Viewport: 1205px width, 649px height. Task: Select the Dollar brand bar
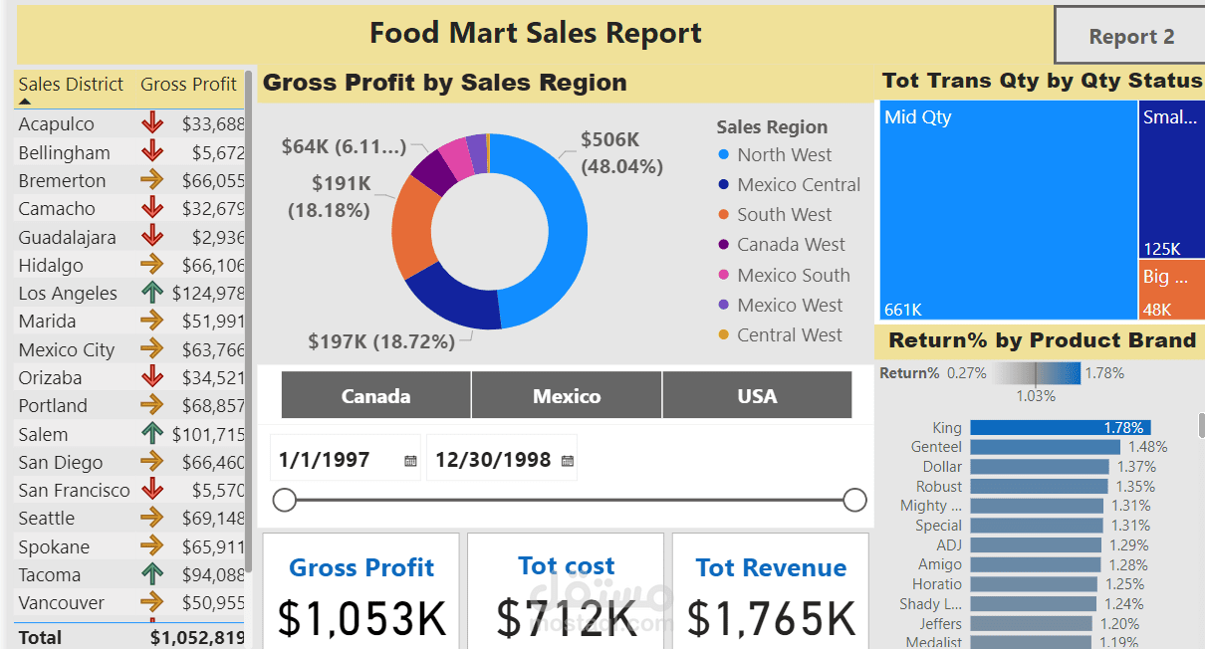(x=1040, y=466)
